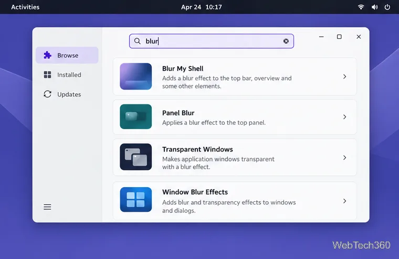This screenshot has width=399, height=259.
Task: Select the Window Blur Effects title
Action: point(195,192)
